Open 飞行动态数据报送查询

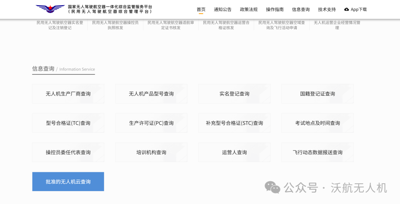coord(317,152)
